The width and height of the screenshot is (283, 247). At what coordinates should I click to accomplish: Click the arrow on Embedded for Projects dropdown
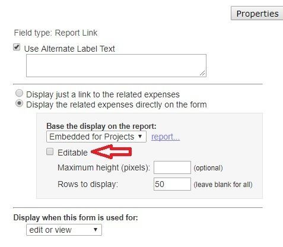140,137
